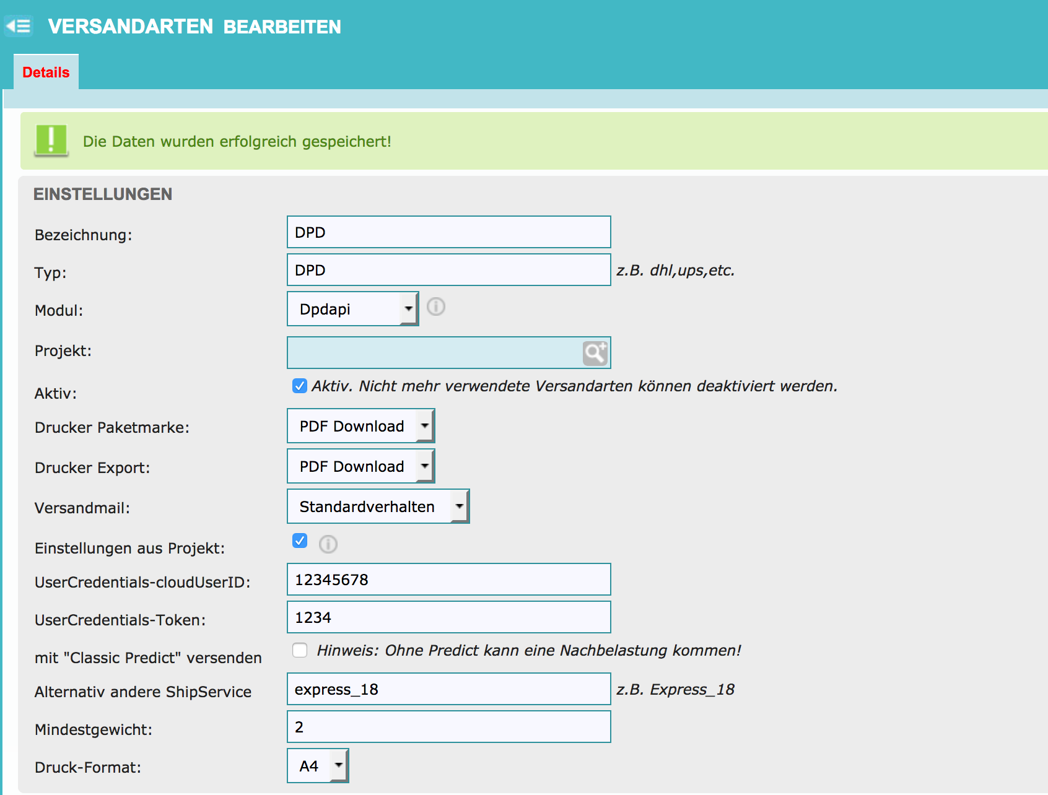Uncheck the Aktiv checkbox
This screenshot has width=1048, height=795.
coord(300,386)
